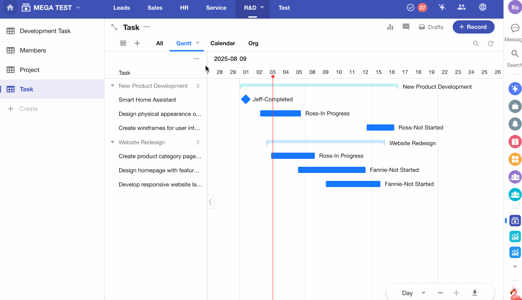
Task: Click the Ross-In Progress bar for Design physical appearance
Action: click(x=280, y=113)
